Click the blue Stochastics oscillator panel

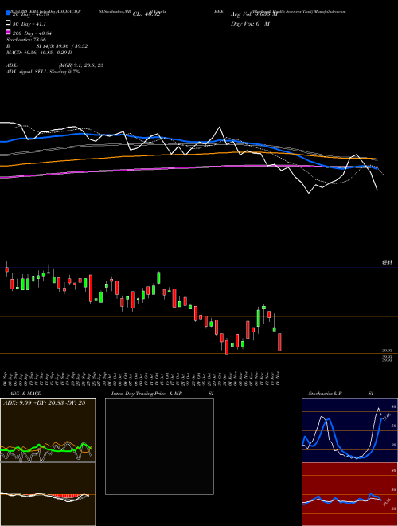pyautogui.click(x=349, y=430)
